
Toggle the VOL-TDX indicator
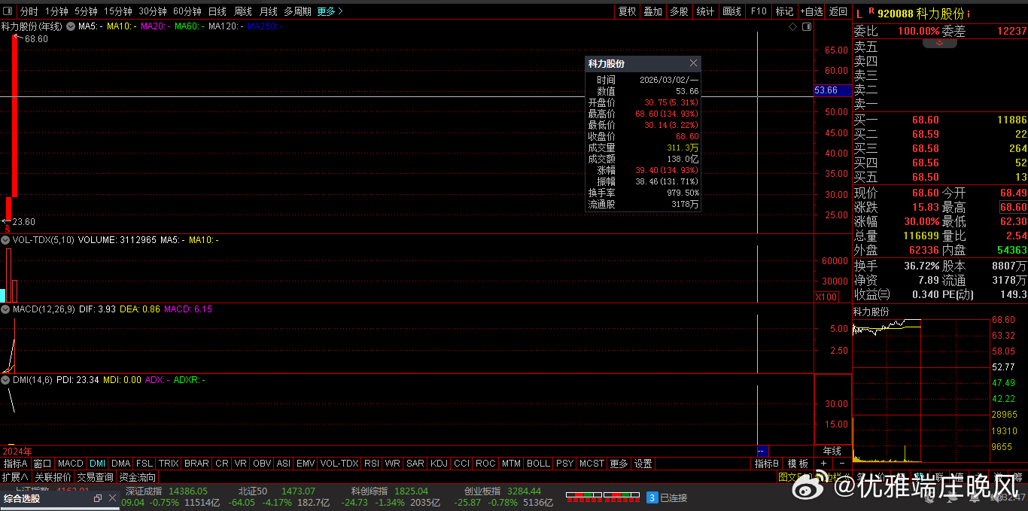pyautogui.click(x=339, y=464)
